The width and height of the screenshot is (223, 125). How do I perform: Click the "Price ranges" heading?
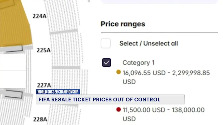click(x=123, y=24)
